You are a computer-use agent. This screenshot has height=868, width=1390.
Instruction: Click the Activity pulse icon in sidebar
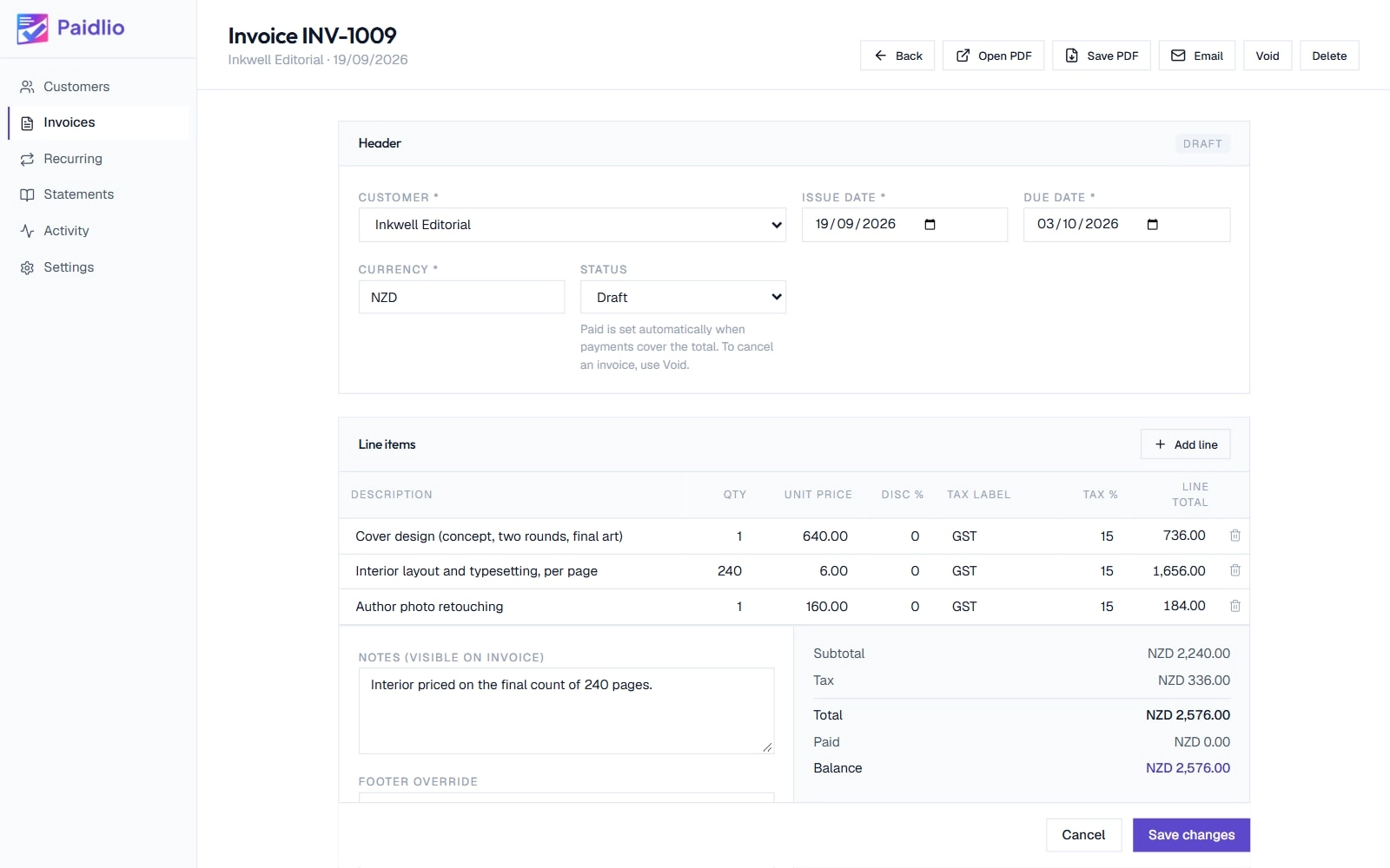click(27, 231)
